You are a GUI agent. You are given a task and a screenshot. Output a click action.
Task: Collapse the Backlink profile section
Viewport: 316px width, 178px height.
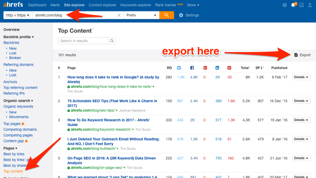(19, 37)
